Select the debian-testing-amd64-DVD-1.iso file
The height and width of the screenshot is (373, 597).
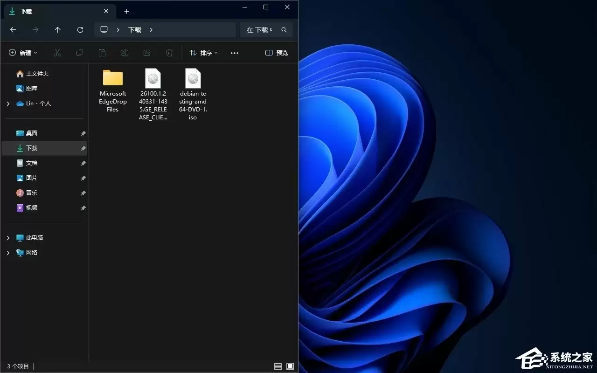point(193,93)
